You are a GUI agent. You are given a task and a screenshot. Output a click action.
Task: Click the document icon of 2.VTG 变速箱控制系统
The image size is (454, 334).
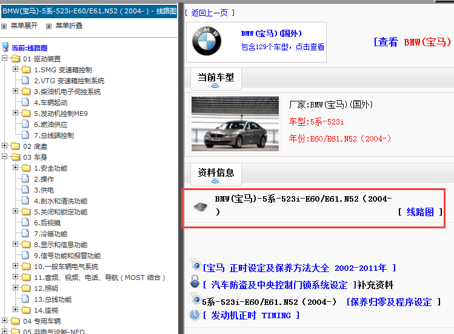(25, 80)
